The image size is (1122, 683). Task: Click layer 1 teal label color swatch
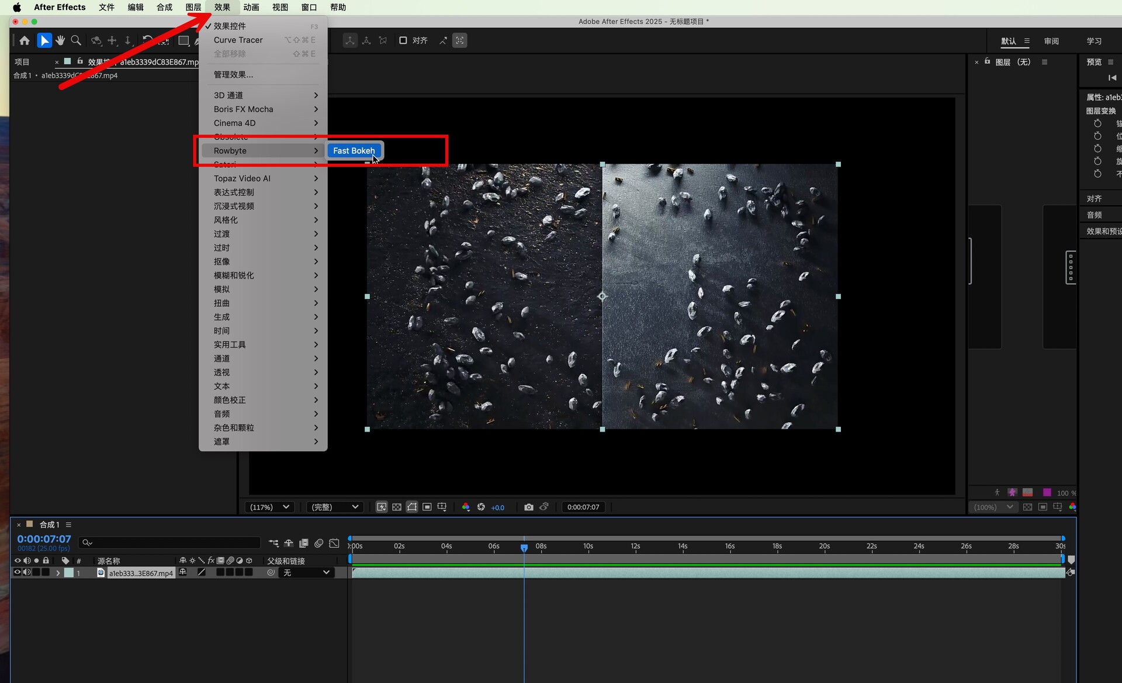click(x=69, y=573)
